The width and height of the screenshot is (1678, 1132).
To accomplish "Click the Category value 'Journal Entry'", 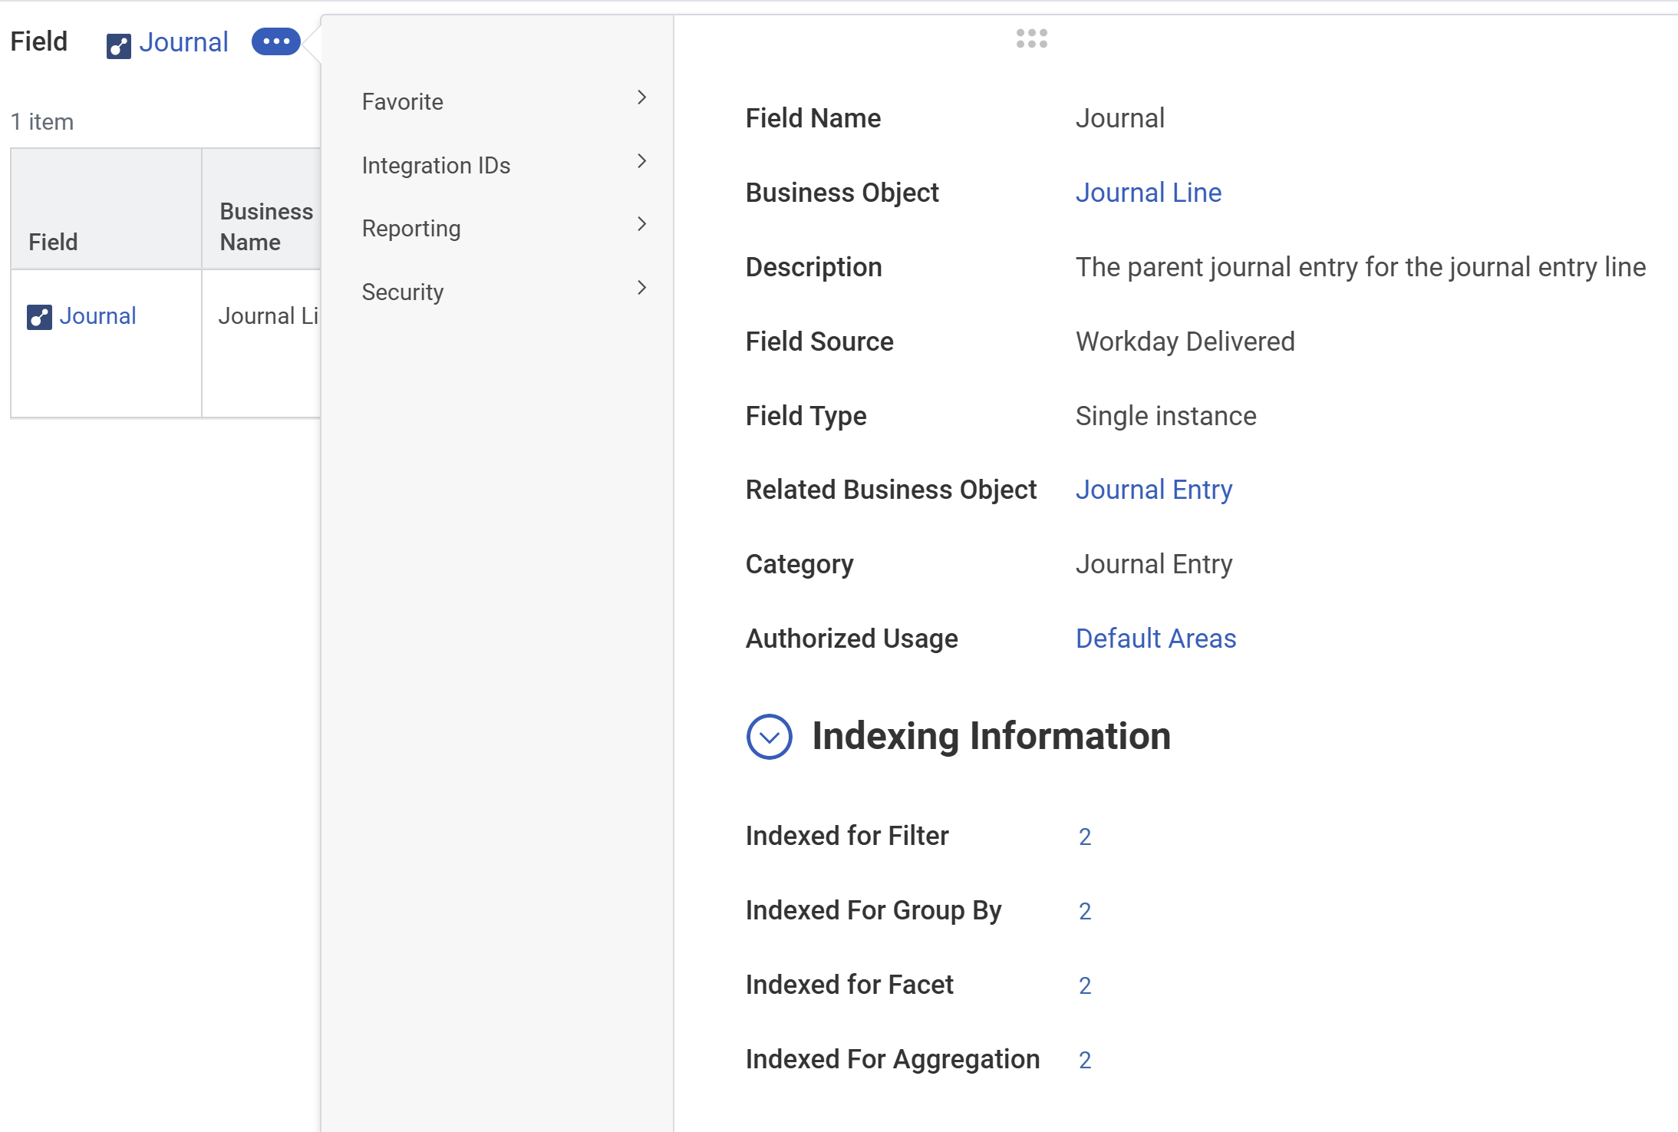I will tap(1154, 564).
